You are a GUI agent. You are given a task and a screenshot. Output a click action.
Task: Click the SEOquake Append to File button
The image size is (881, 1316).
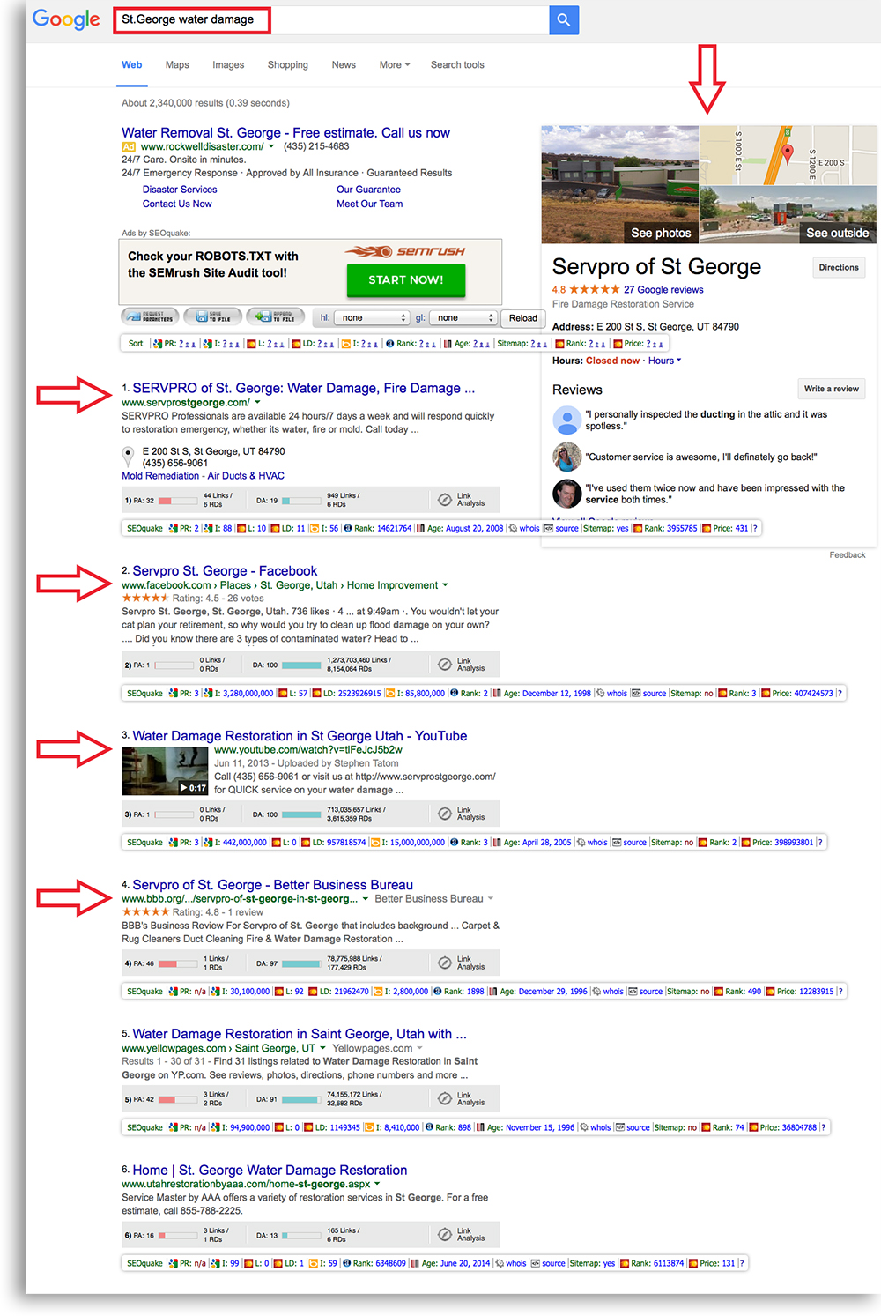[x=275, y=316]
